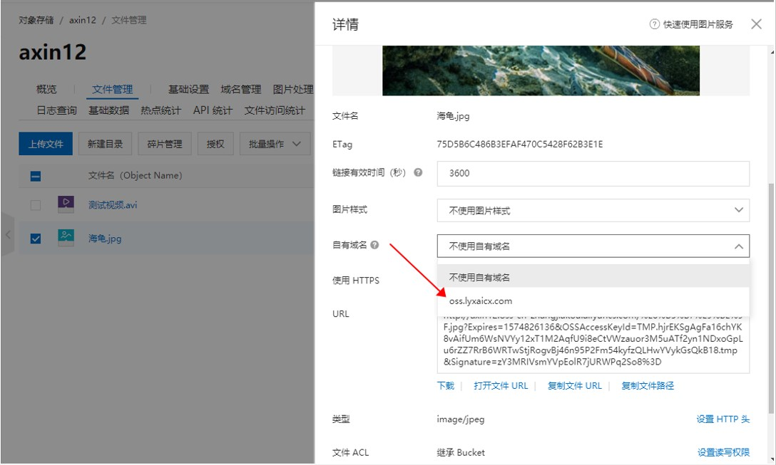The height and width of the screenshot is (465, 776).
Task: Click the video file icon for 测试视频.avi
Action: [x=66, y=204]
